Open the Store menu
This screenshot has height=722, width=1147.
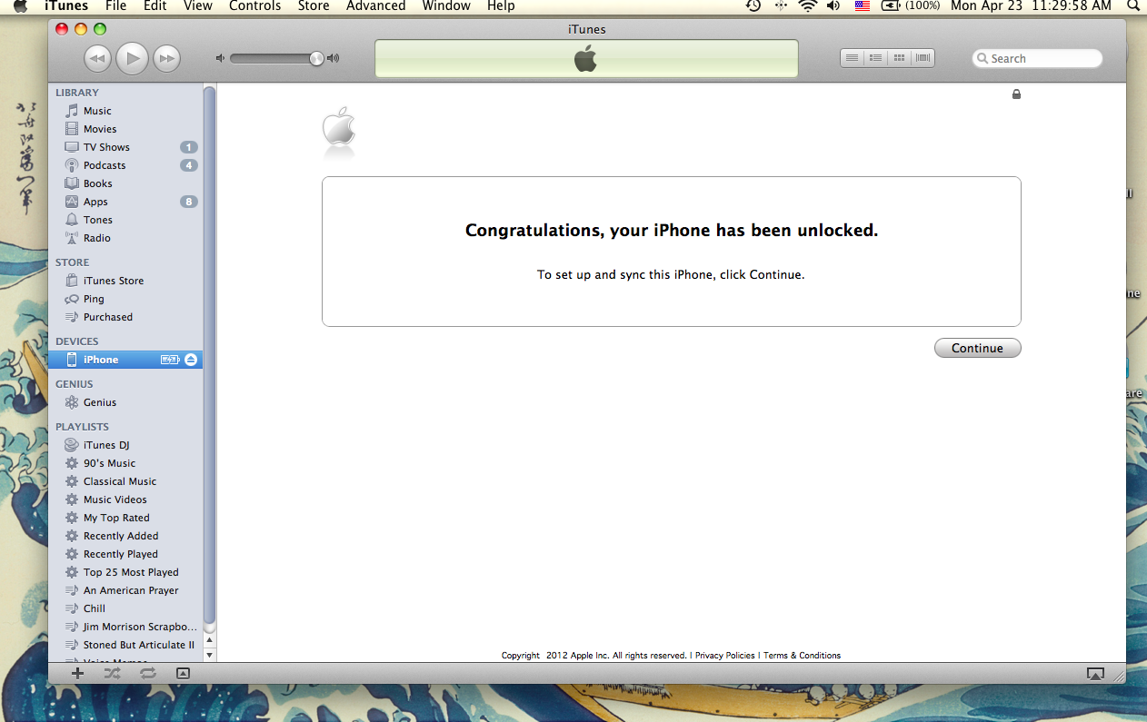(314, 6)
